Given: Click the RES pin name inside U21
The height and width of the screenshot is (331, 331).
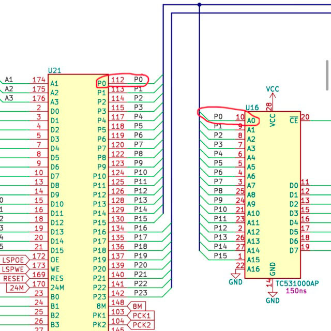Looking at the screenshot, I should (x=57, y=278).
